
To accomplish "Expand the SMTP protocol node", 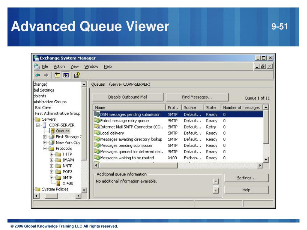I will point(52,178).
